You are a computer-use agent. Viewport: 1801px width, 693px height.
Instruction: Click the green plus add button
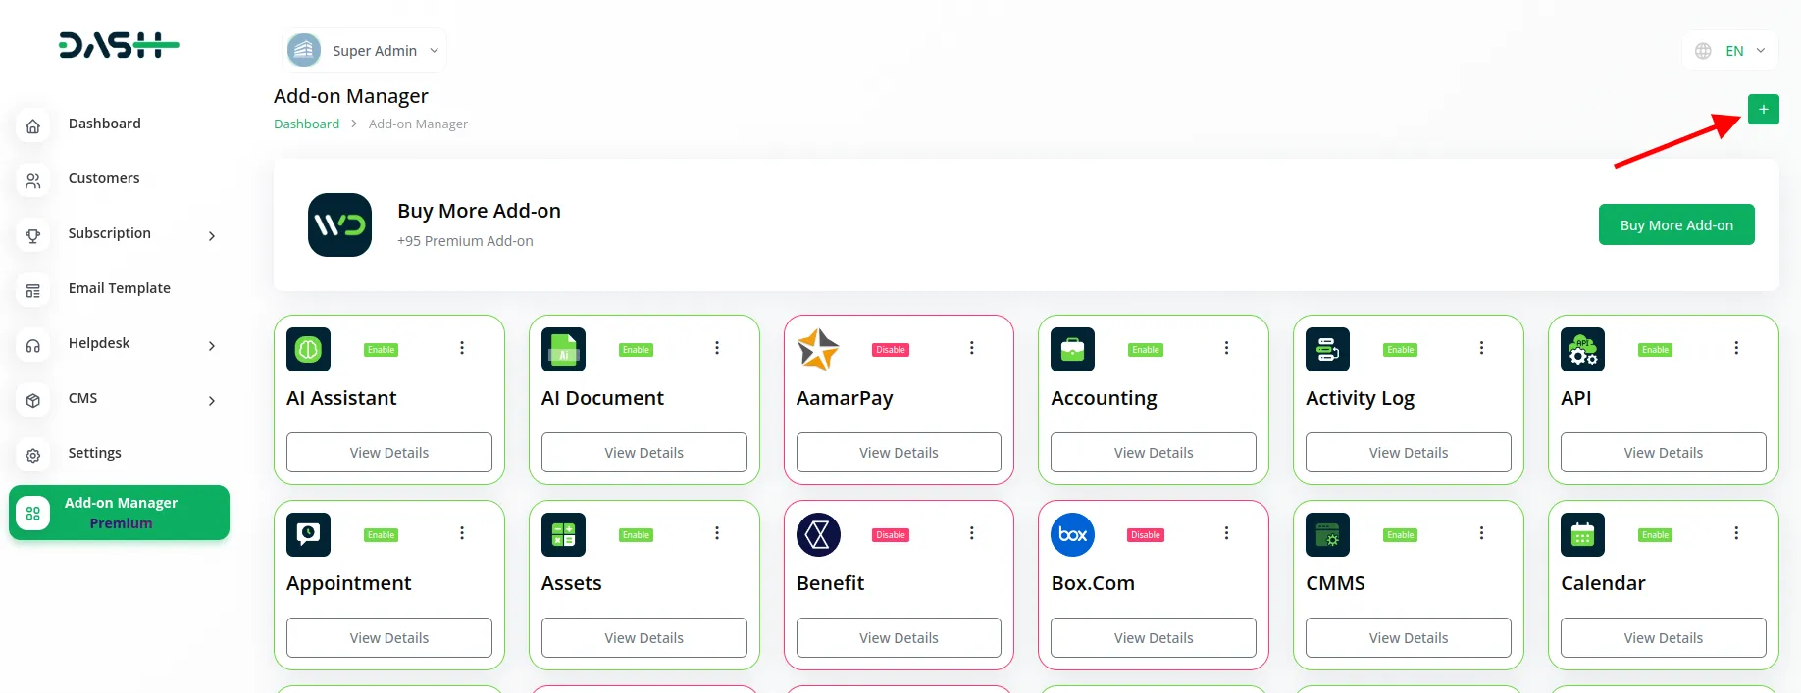coord(1763,110)
